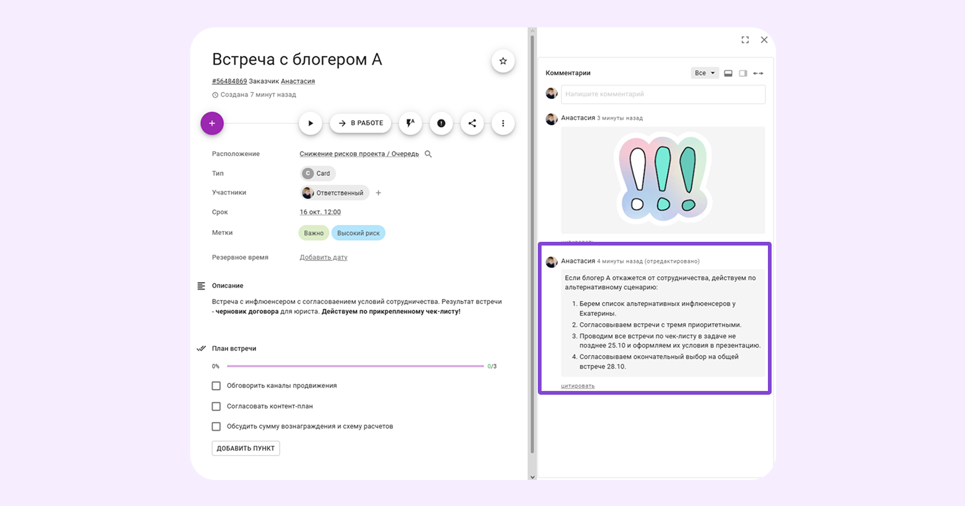Click the star favorite icon
Image resolution: width=965 pixels, height=506 pixels.
[503, 61]
